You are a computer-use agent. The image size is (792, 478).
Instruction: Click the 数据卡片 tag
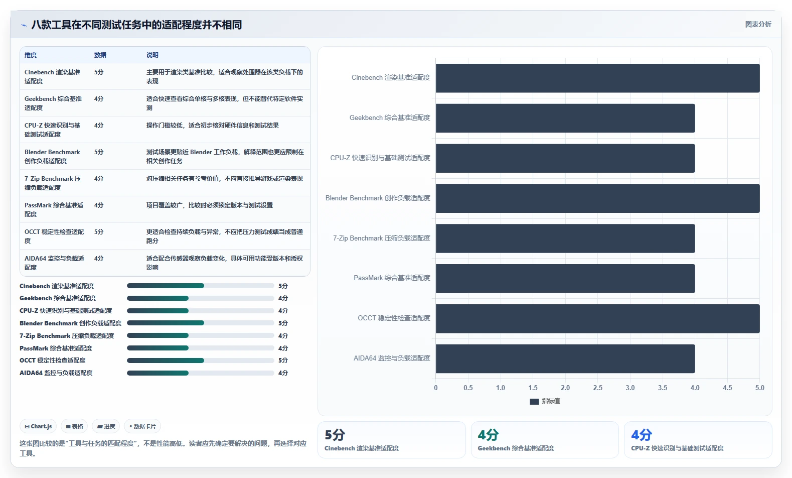click(x=142, y=426)
